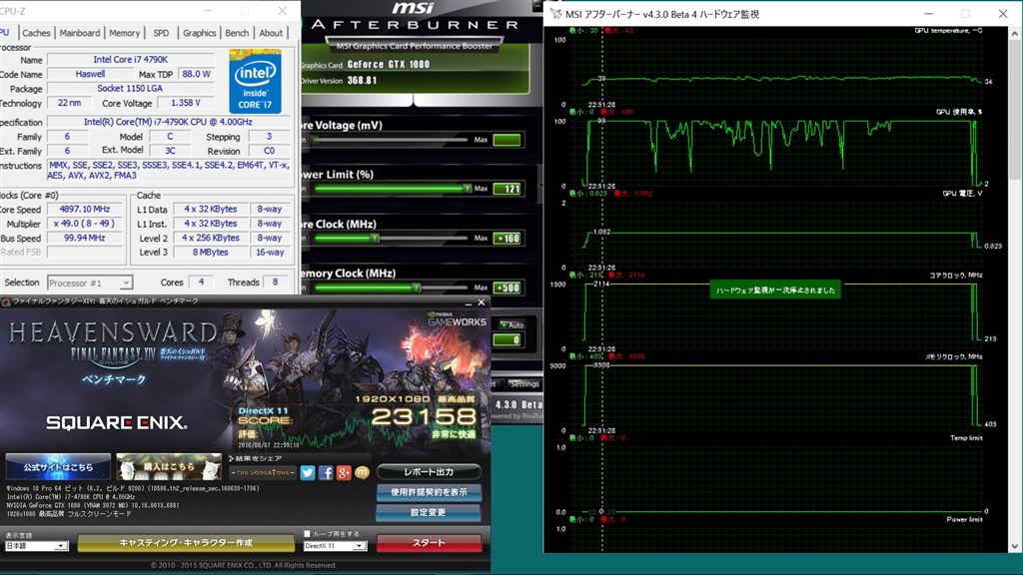Click the レポート出力 report output button

coord(429,471)
